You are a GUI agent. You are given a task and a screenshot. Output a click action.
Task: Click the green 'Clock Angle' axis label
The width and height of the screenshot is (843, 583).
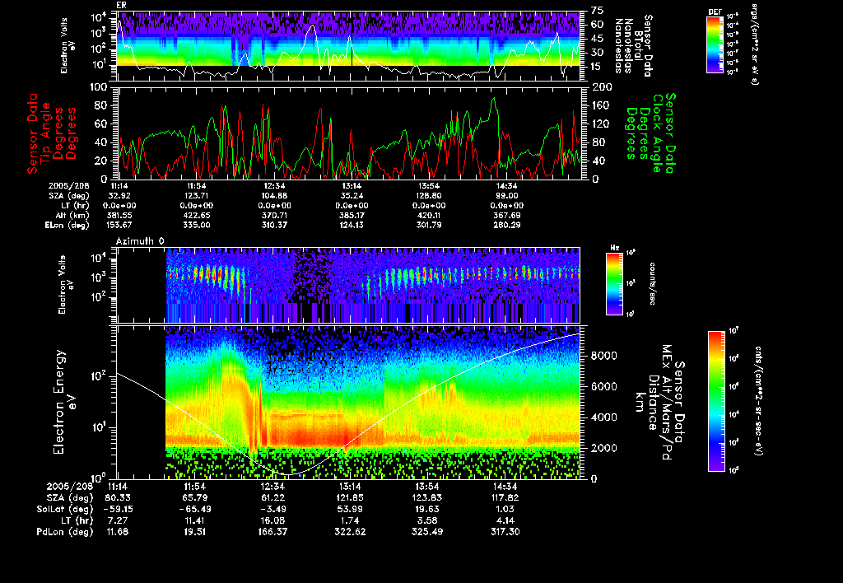point(657,133)
